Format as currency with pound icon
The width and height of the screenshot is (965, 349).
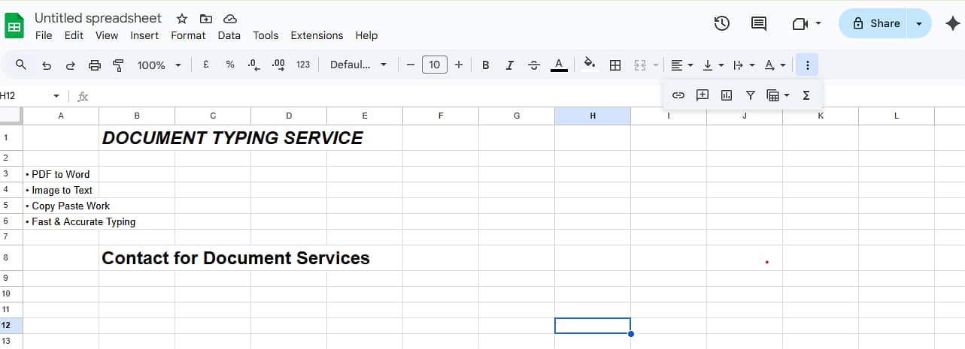[206, 65]
